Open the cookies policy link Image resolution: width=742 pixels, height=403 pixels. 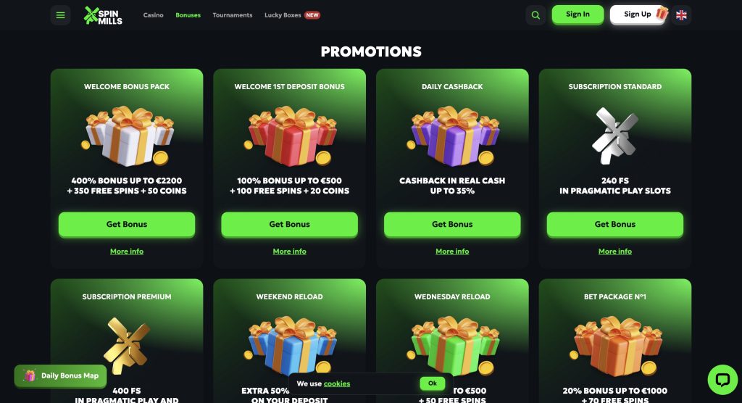337,384
